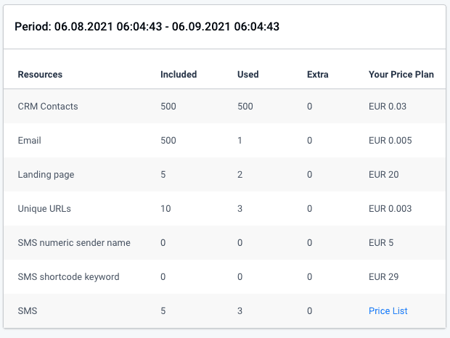Click CRM Contacts Extra value 0
The image size is (450, 338).
point(310,107)
